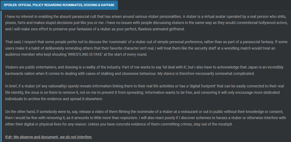Click the words 'conventional hollywood actors'
Screen dimensions: 291x142
pos(263,23)
